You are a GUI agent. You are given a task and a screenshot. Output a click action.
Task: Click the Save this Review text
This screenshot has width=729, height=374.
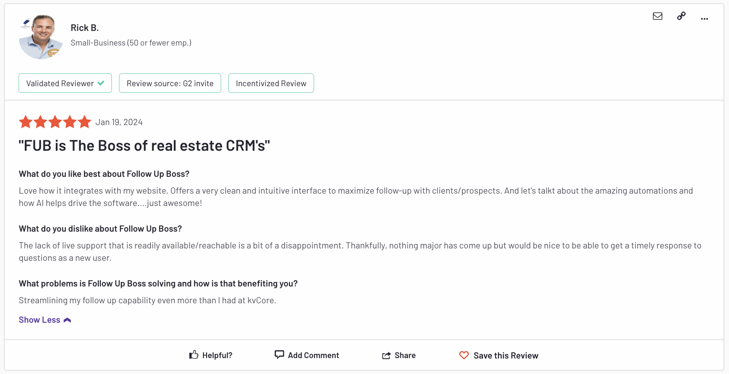506,356
